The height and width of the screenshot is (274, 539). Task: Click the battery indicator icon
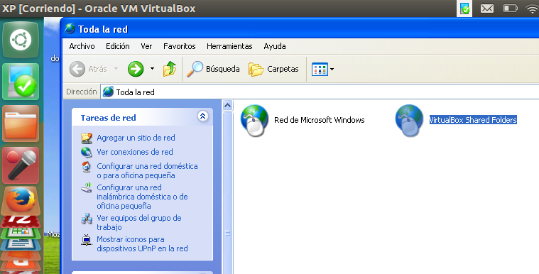point(511,9)
